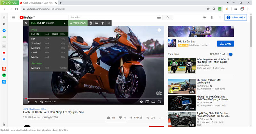Add a new sidebar shortcut with plus

click(x=4, y=46)
